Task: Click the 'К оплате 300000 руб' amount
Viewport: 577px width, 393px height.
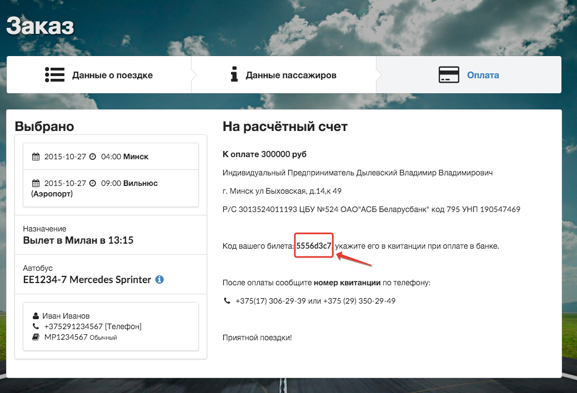Action: tap(264, 154)
